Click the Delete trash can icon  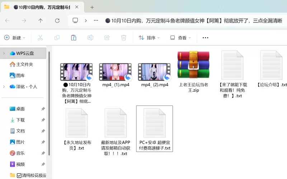[x=124, y=38]
